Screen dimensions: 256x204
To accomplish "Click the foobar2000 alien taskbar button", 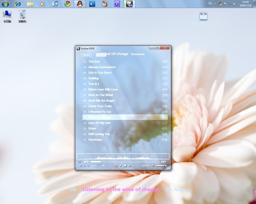I will 129,4.
